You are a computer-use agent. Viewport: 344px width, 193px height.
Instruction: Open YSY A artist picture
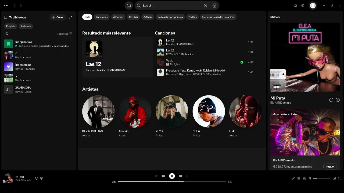172,111
